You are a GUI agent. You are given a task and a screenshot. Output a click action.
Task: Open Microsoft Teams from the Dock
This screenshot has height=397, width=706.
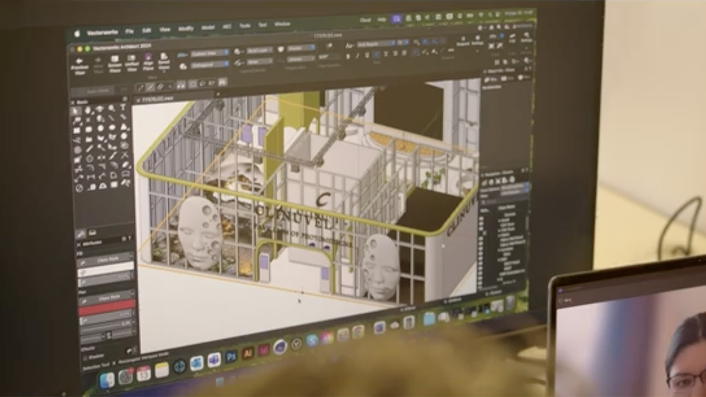click(213, 360)
